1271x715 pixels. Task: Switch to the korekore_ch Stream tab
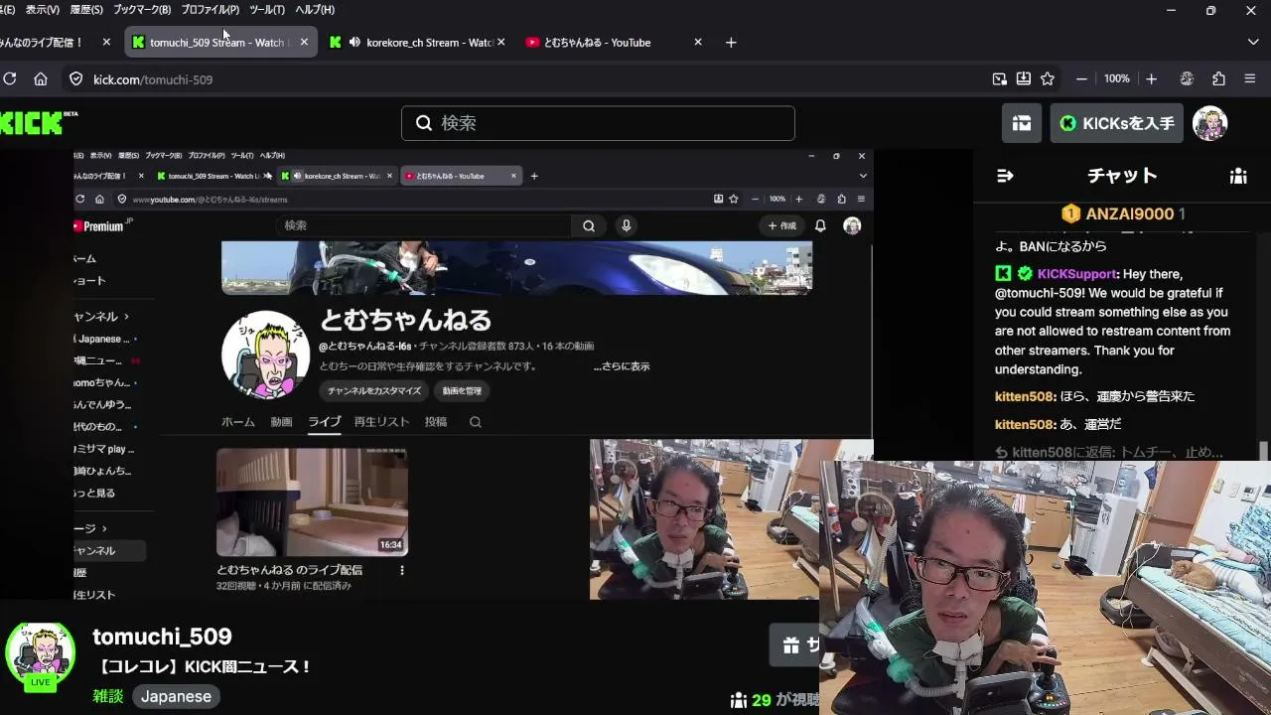coord(417,42)
